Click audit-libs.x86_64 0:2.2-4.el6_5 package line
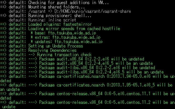The width and height of the screenshot is (175, 109). 82,72
